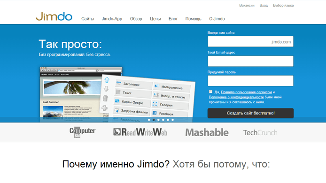This screenshot has height=183, width=326.
Task: Select fifth slideshow dot
Action: [x=168, y=120]
